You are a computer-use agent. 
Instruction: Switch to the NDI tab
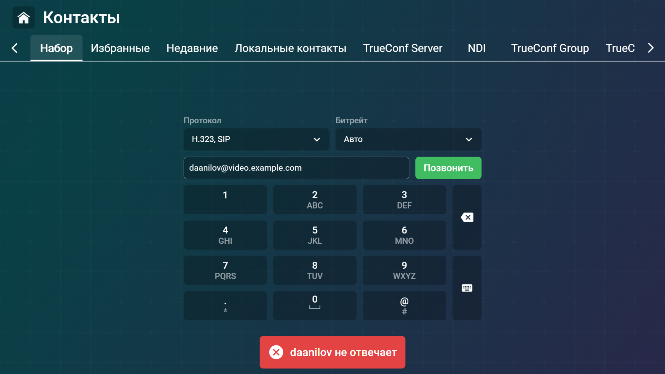click(x=477, y=48)
